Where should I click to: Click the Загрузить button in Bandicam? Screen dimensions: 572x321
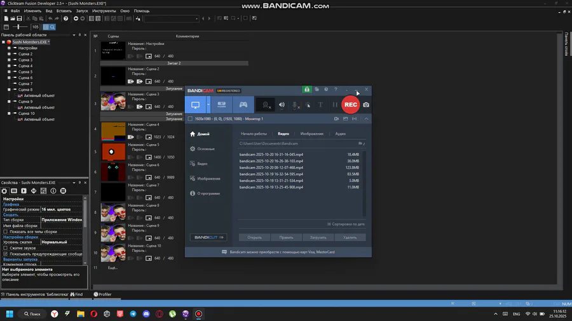coord(318,237)
